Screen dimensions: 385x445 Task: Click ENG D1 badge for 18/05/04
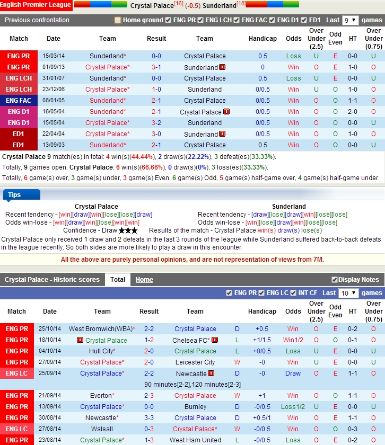(x=19, y=112)
